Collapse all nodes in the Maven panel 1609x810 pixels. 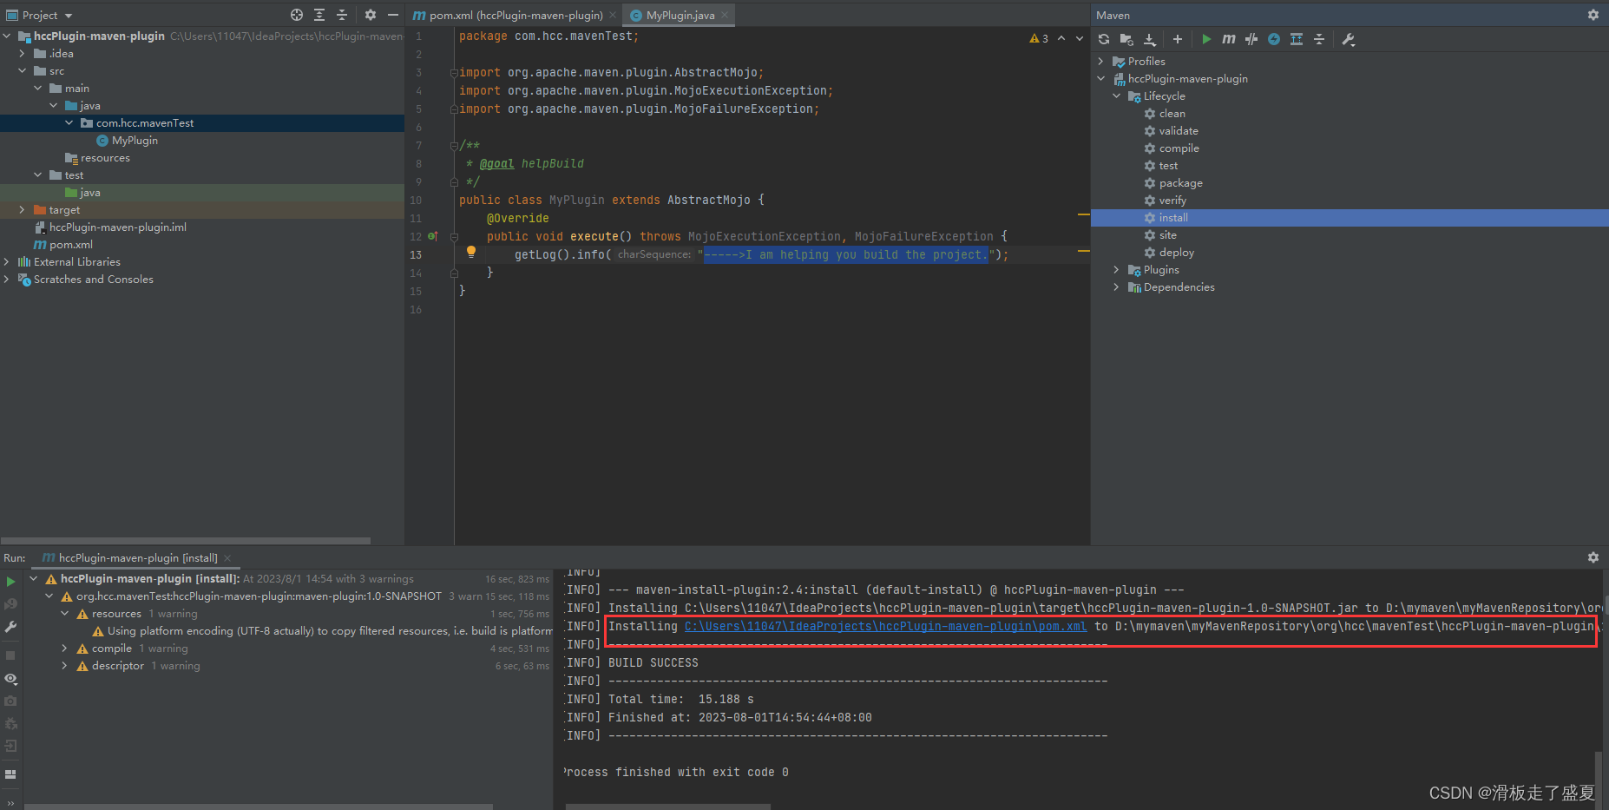point(1318,39)
